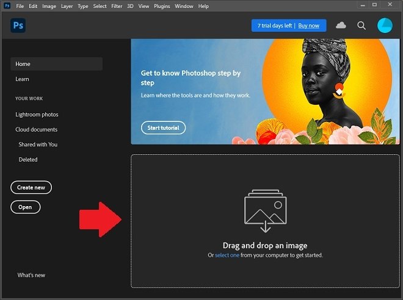Click the Start tutorial button

coord(163,128)
